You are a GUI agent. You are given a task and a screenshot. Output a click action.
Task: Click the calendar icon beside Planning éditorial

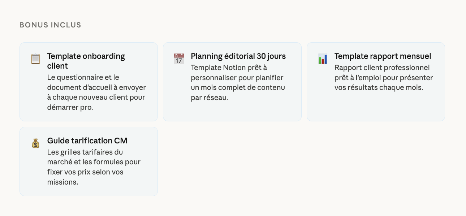(179, 59)
